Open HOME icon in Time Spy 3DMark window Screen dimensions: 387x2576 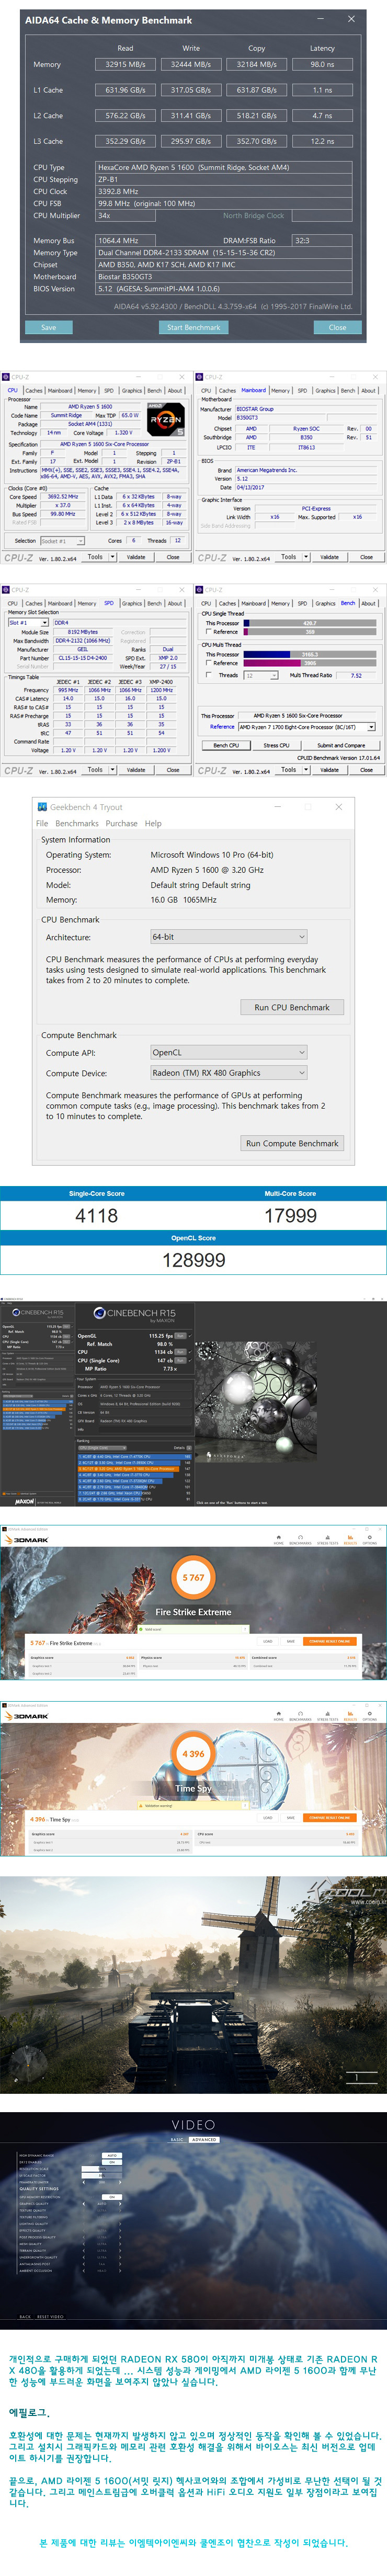[279, 1715]
